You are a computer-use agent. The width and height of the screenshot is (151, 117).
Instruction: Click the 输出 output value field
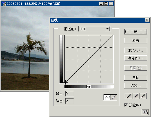(x=70, y=101)
